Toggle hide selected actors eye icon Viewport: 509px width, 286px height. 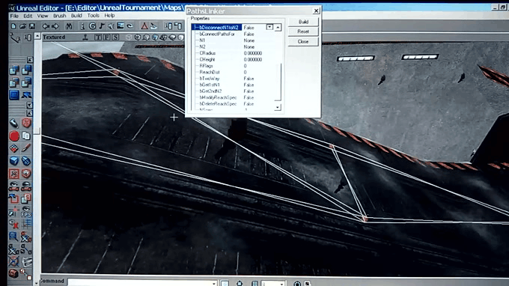[26, 186]
